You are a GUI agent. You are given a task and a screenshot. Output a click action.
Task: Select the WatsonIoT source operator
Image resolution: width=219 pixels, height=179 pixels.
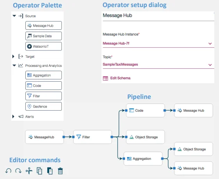[44, 46]
